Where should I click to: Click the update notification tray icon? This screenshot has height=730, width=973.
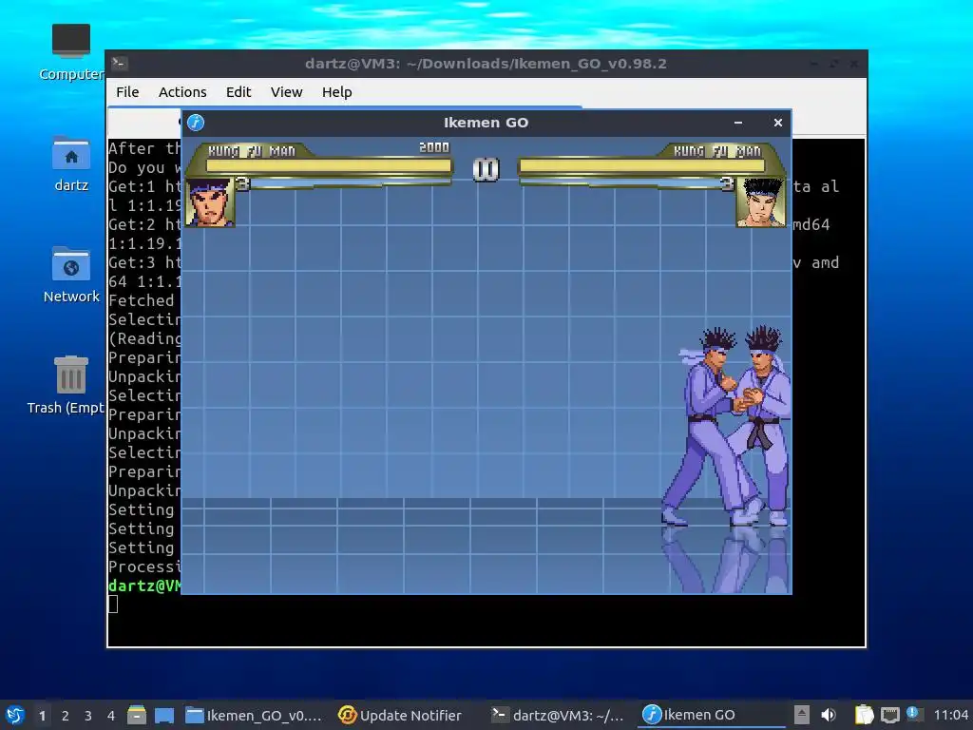pyautogui.click(x=914, y=714)
